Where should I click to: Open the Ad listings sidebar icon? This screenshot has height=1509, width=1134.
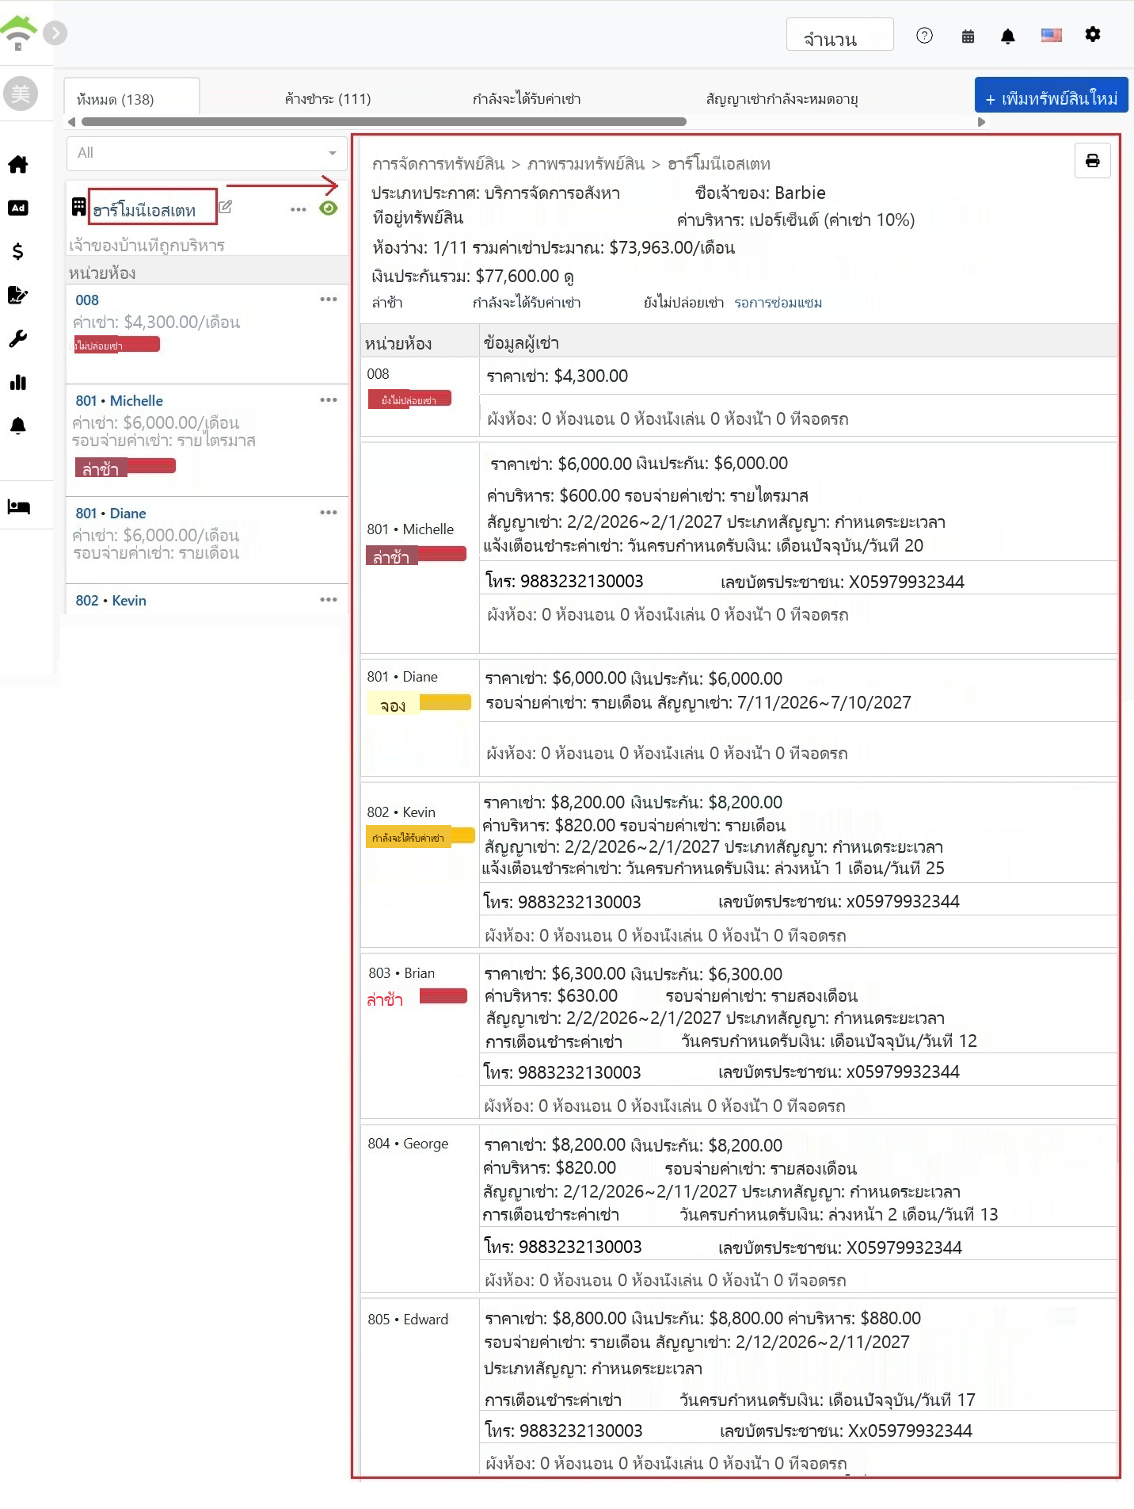(18, 208)
